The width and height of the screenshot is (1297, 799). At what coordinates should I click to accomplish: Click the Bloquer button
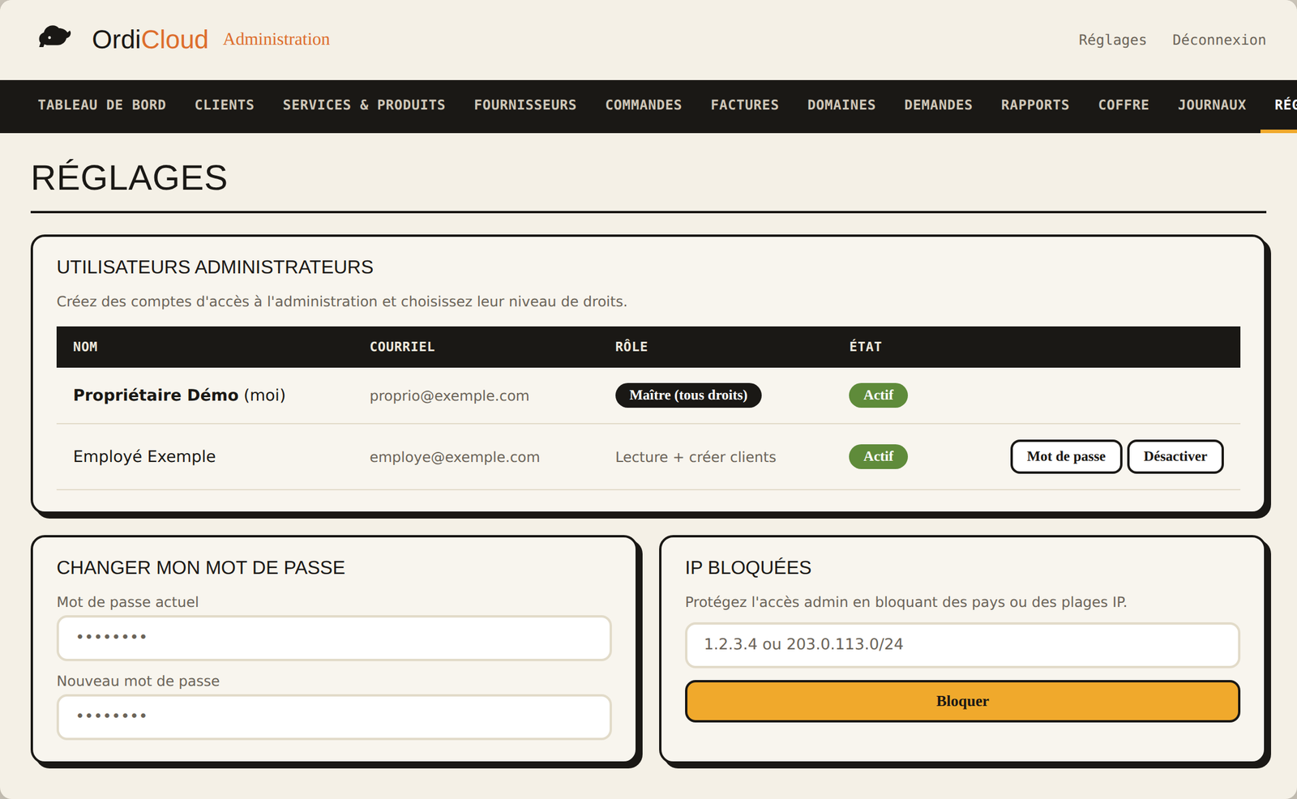[962, 701]
